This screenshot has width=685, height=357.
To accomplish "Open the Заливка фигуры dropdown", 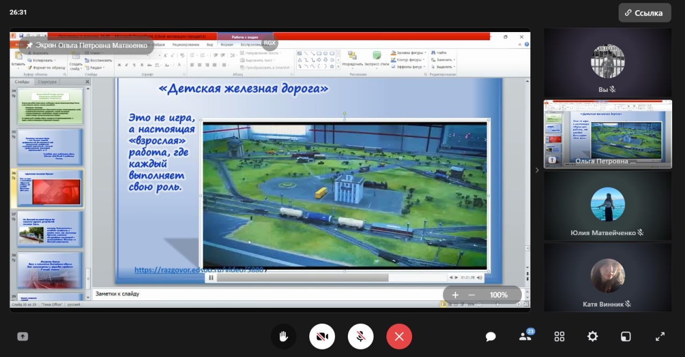I will click(408, 53).
